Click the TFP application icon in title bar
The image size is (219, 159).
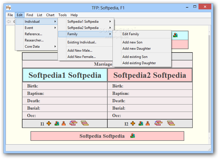(9, 7)
